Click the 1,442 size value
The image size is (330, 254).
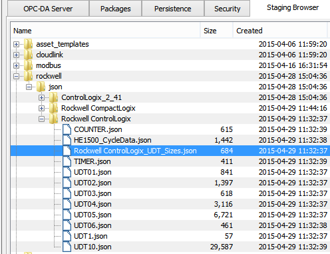(x=224, y=140)
